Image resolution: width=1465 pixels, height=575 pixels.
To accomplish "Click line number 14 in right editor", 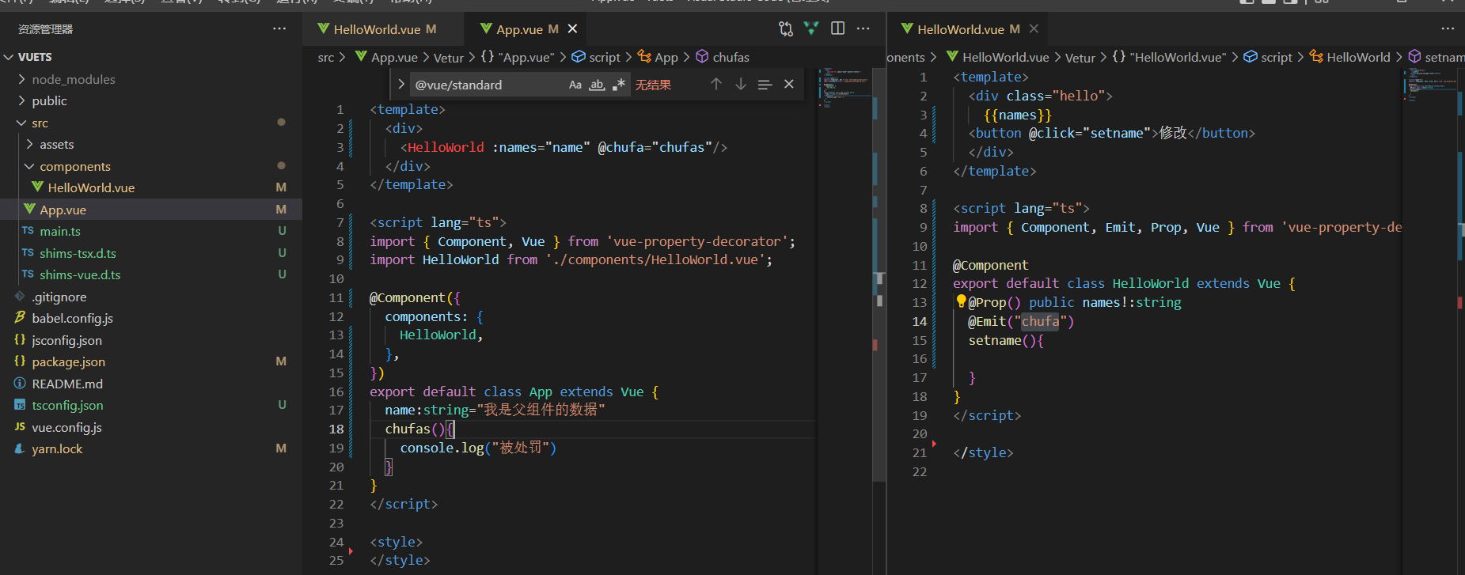I will 919,321.
